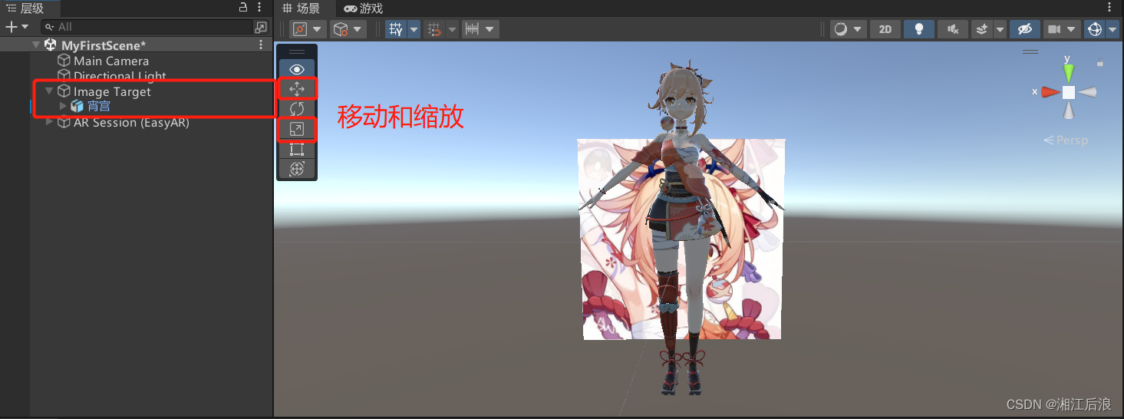Select Image Target object

coord(112,91)
